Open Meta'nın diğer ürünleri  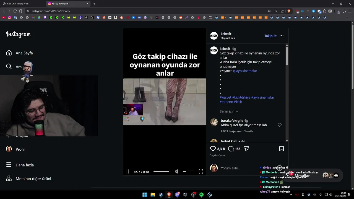pos(30,179)
